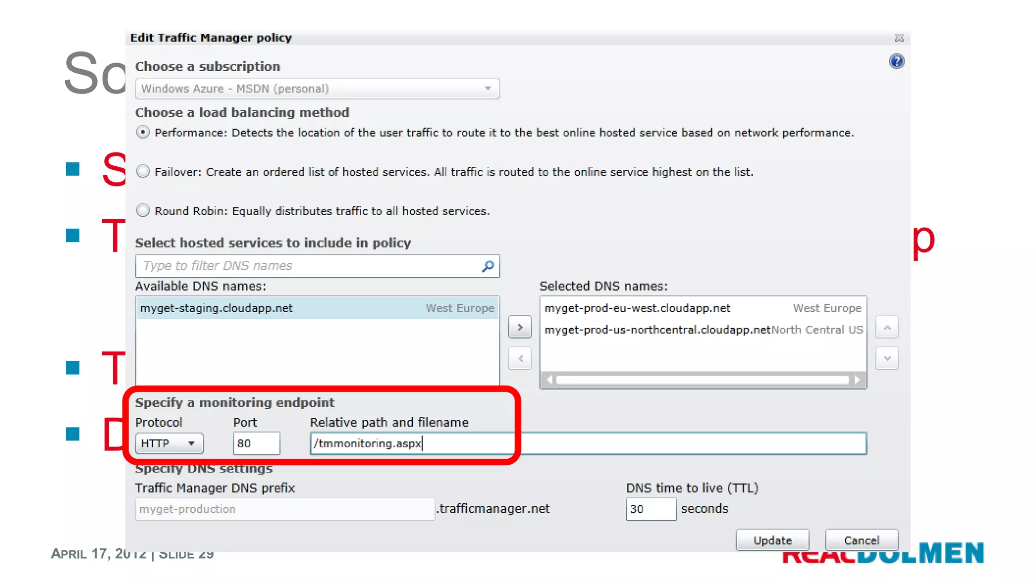Close the Edit Traffic Manager policy dialog
Screen dimensions: 1036x582
pyautogui.click(x=899, y=38)
